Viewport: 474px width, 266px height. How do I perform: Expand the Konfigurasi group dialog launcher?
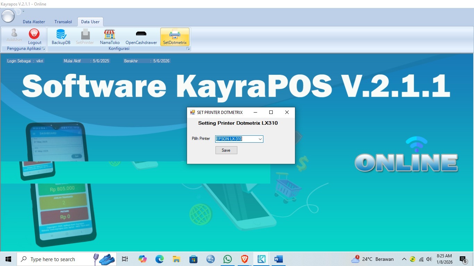tap(188, 49)
